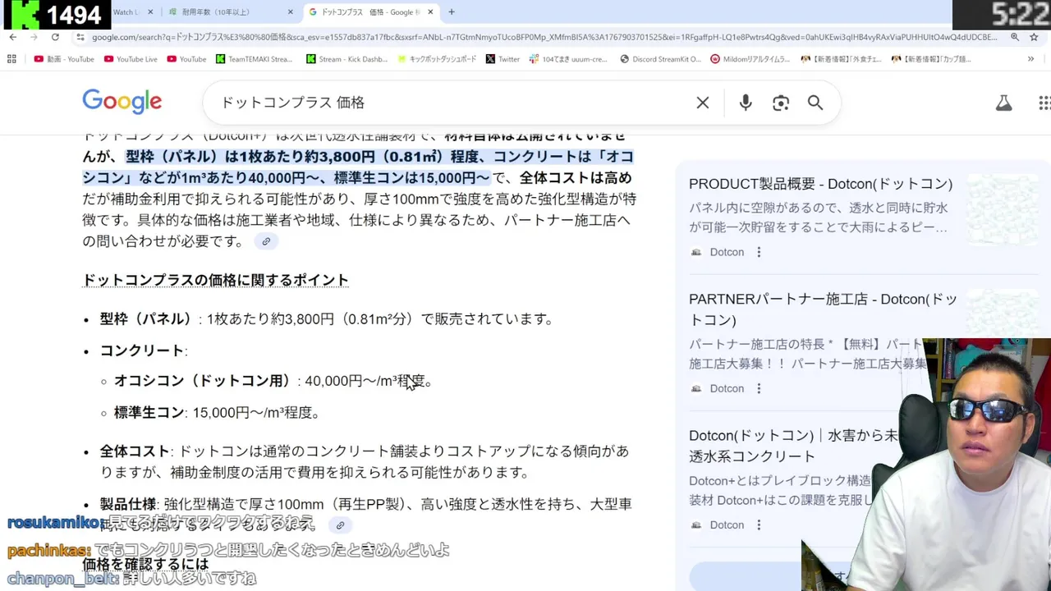Clear the search query with X icon

tap(703, 103)
